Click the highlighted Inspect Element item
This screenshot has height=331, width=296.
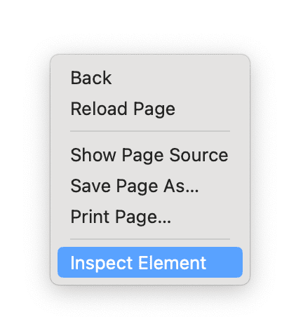click(x=150, y=262)
